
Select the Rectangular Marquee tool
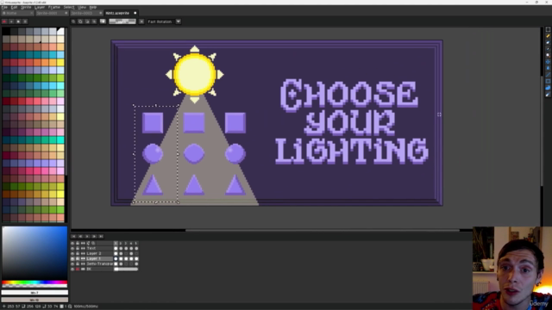(548, 29)
